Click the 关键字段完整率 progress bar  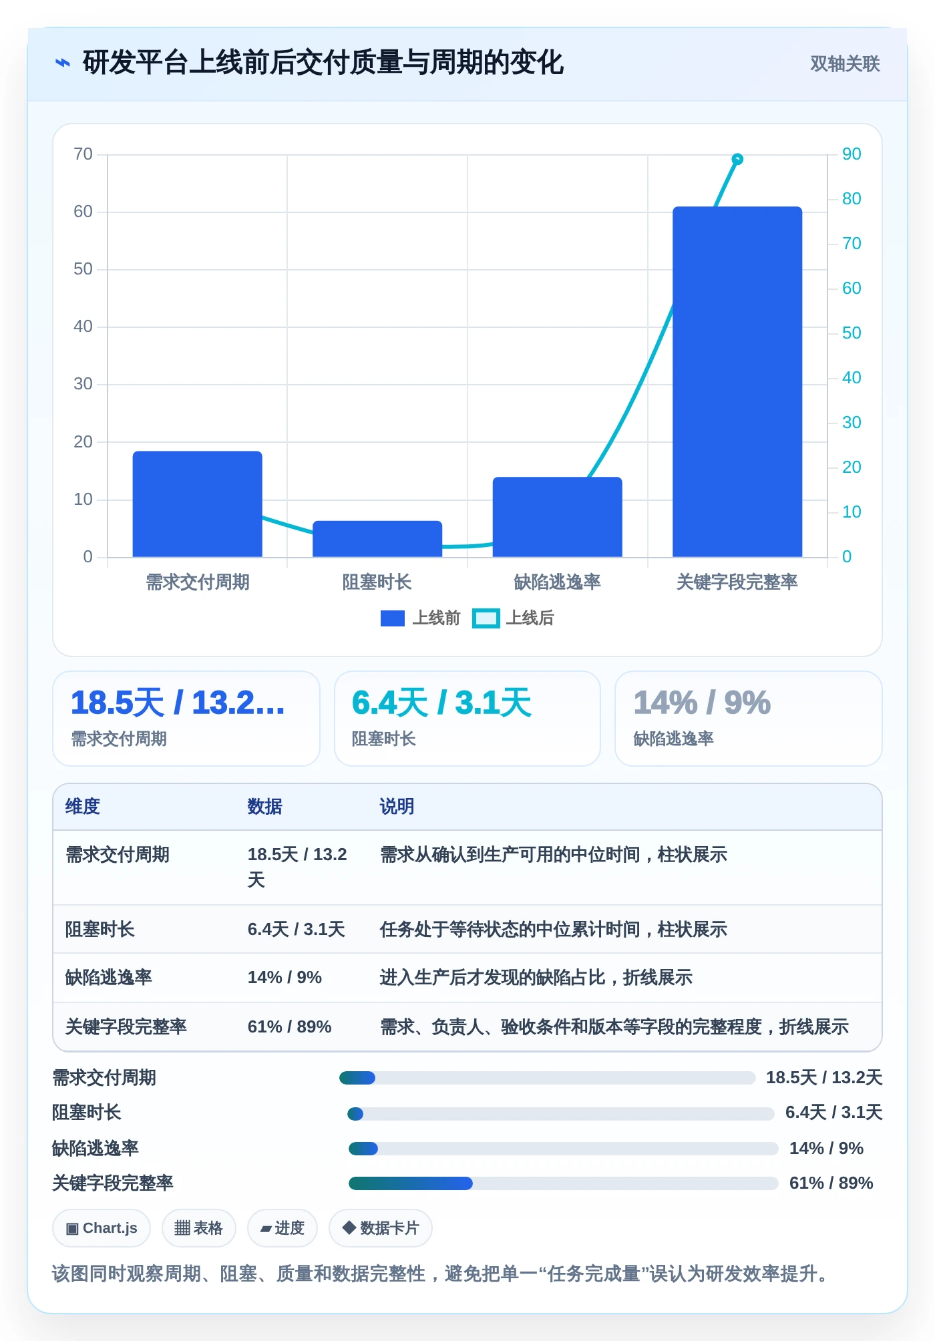(564, 1183)
